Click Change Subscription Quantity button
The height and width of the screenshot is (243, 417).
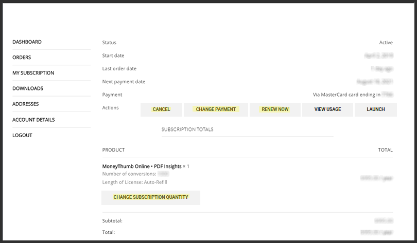click(151, 197)
